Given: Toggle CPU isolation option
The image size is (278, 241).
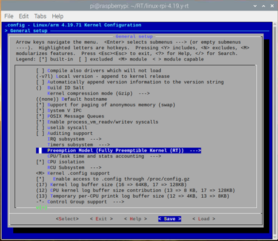Looking at the screenshot, I should pos(60,162).
